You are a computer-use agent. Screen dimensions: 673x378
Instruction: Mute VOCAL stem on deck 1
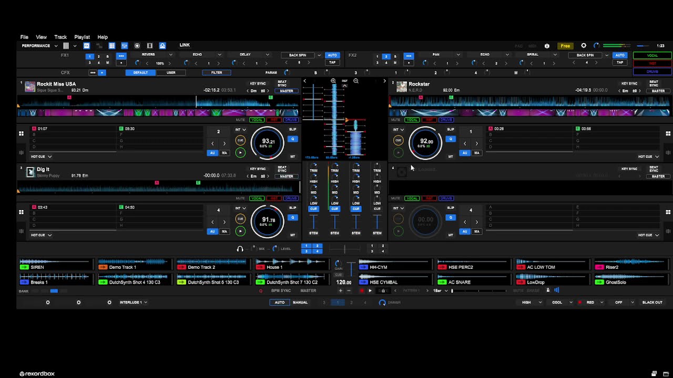257,120
